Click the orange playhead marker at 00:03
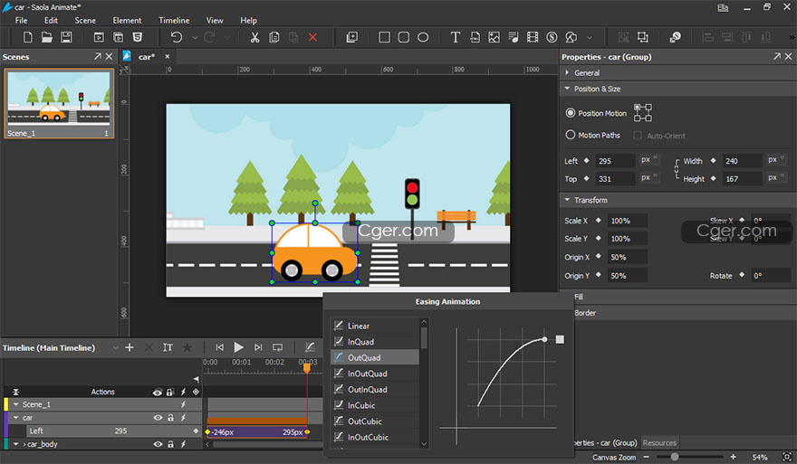Screen dimensions: 797x464 coord(307,368)
